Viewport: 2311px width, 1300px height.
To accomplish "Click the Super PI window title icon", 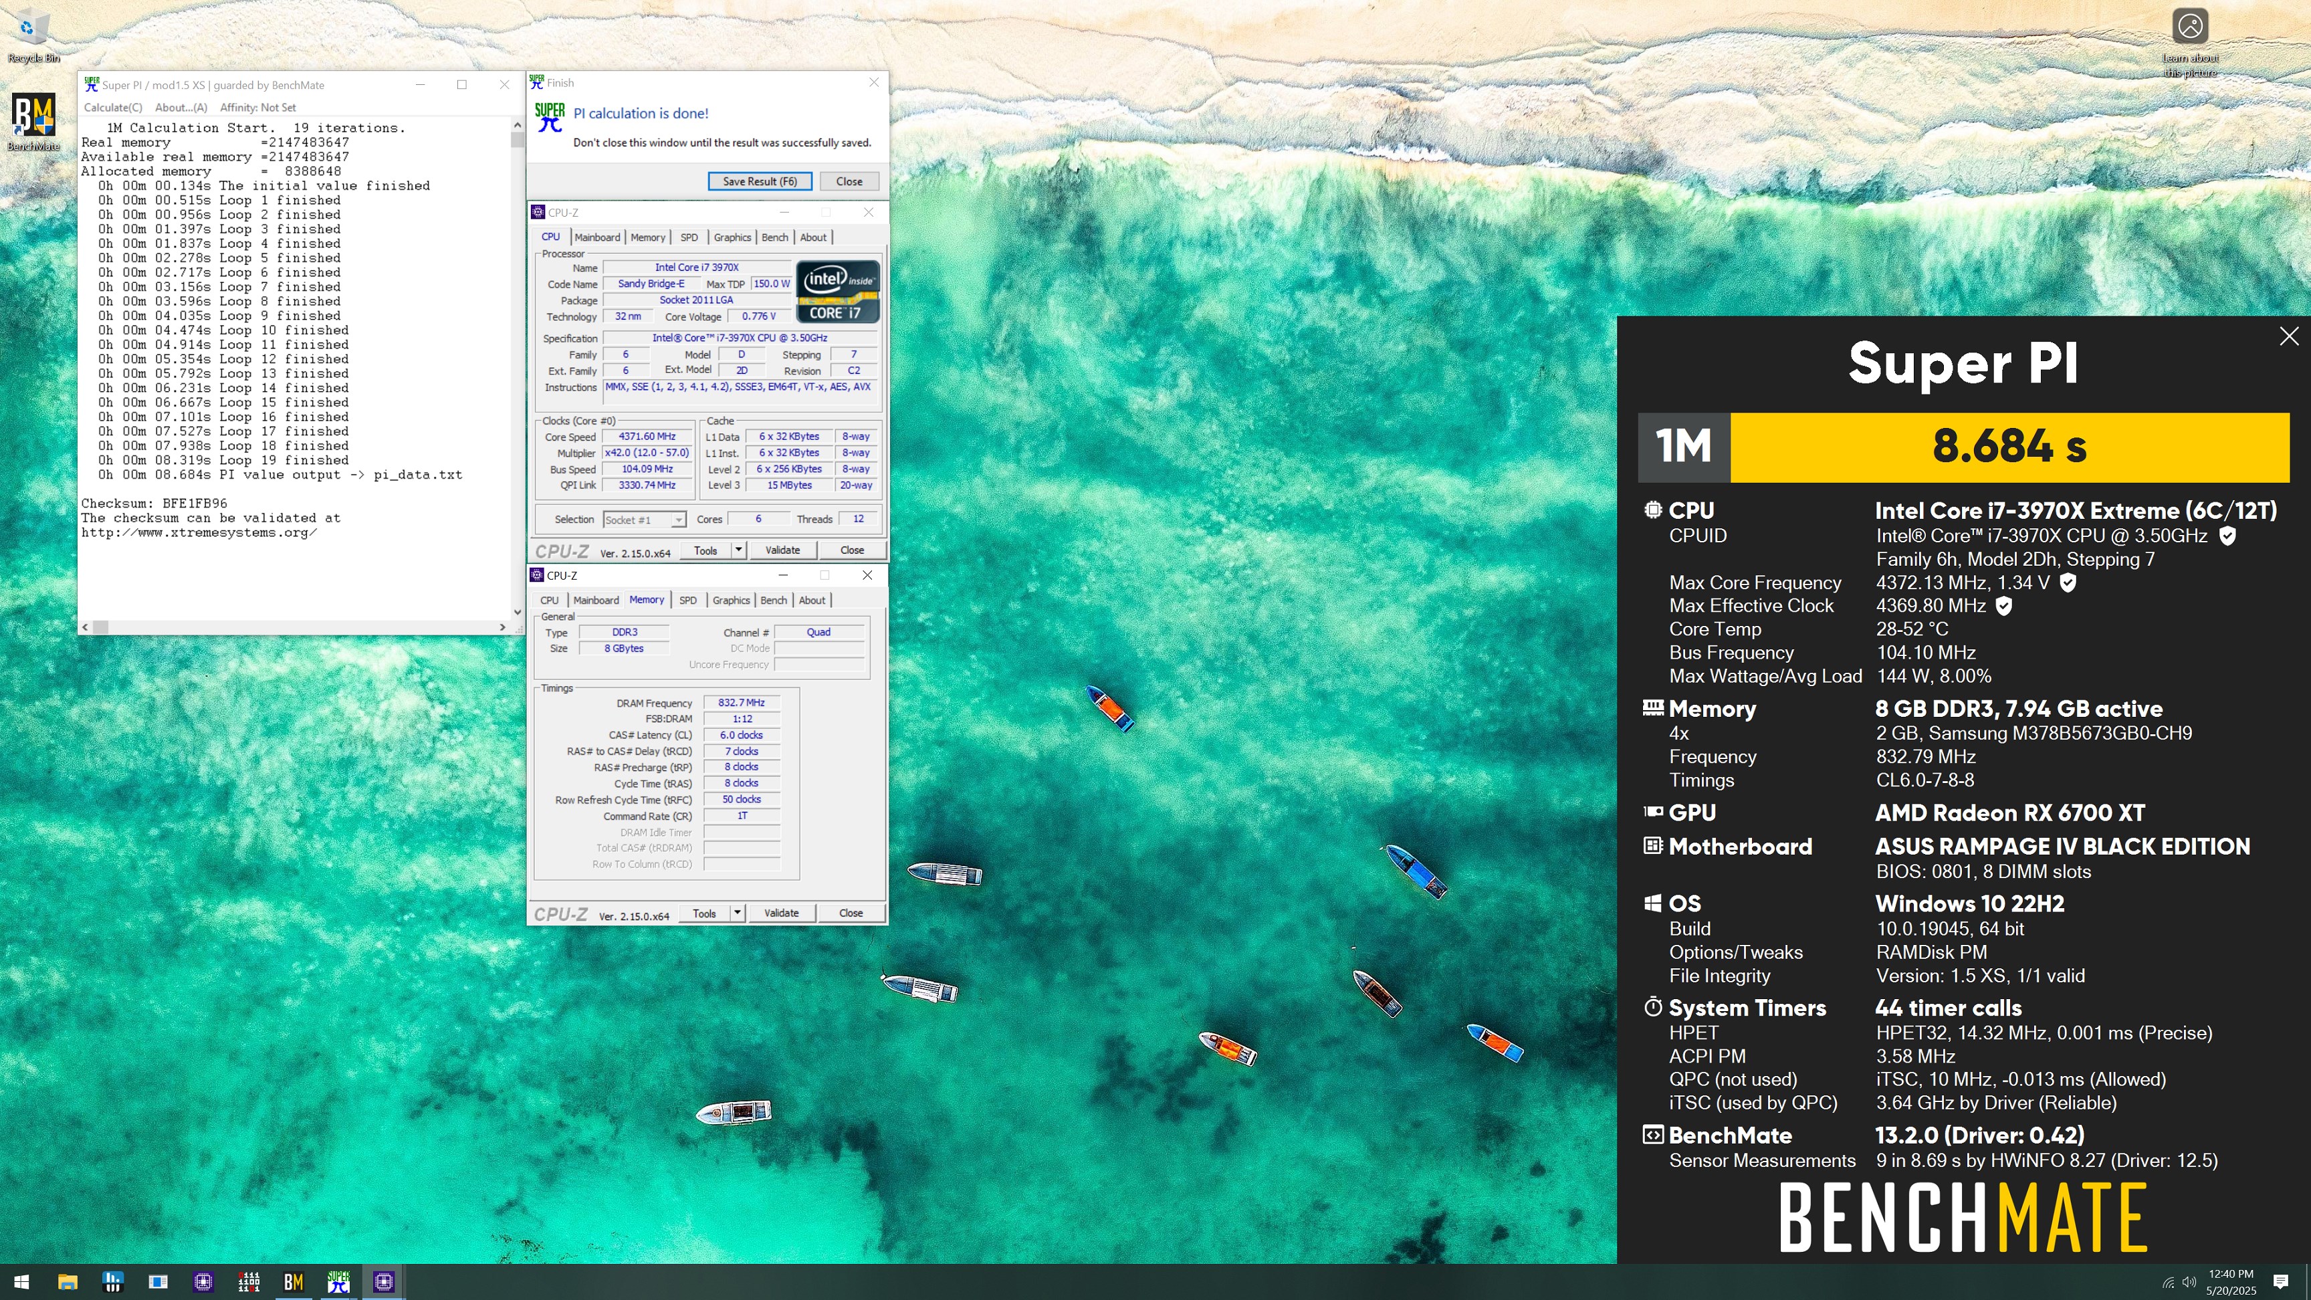I will (x=91, y=84).
